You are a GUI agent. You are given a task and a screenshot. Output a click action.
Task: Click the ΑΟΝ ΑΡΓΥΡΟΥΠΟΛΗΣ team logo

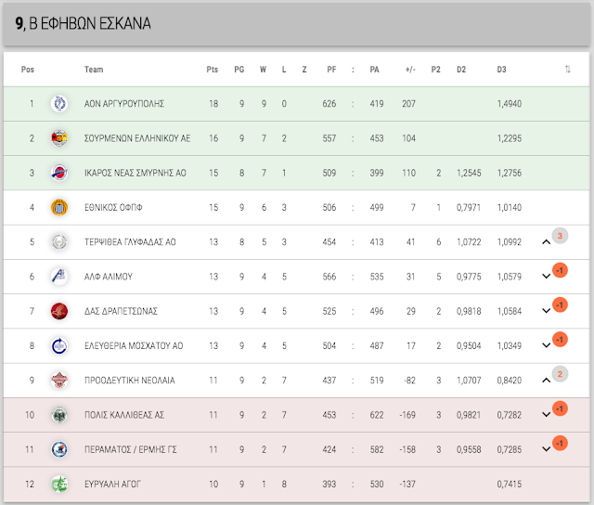tap(59, 103)
